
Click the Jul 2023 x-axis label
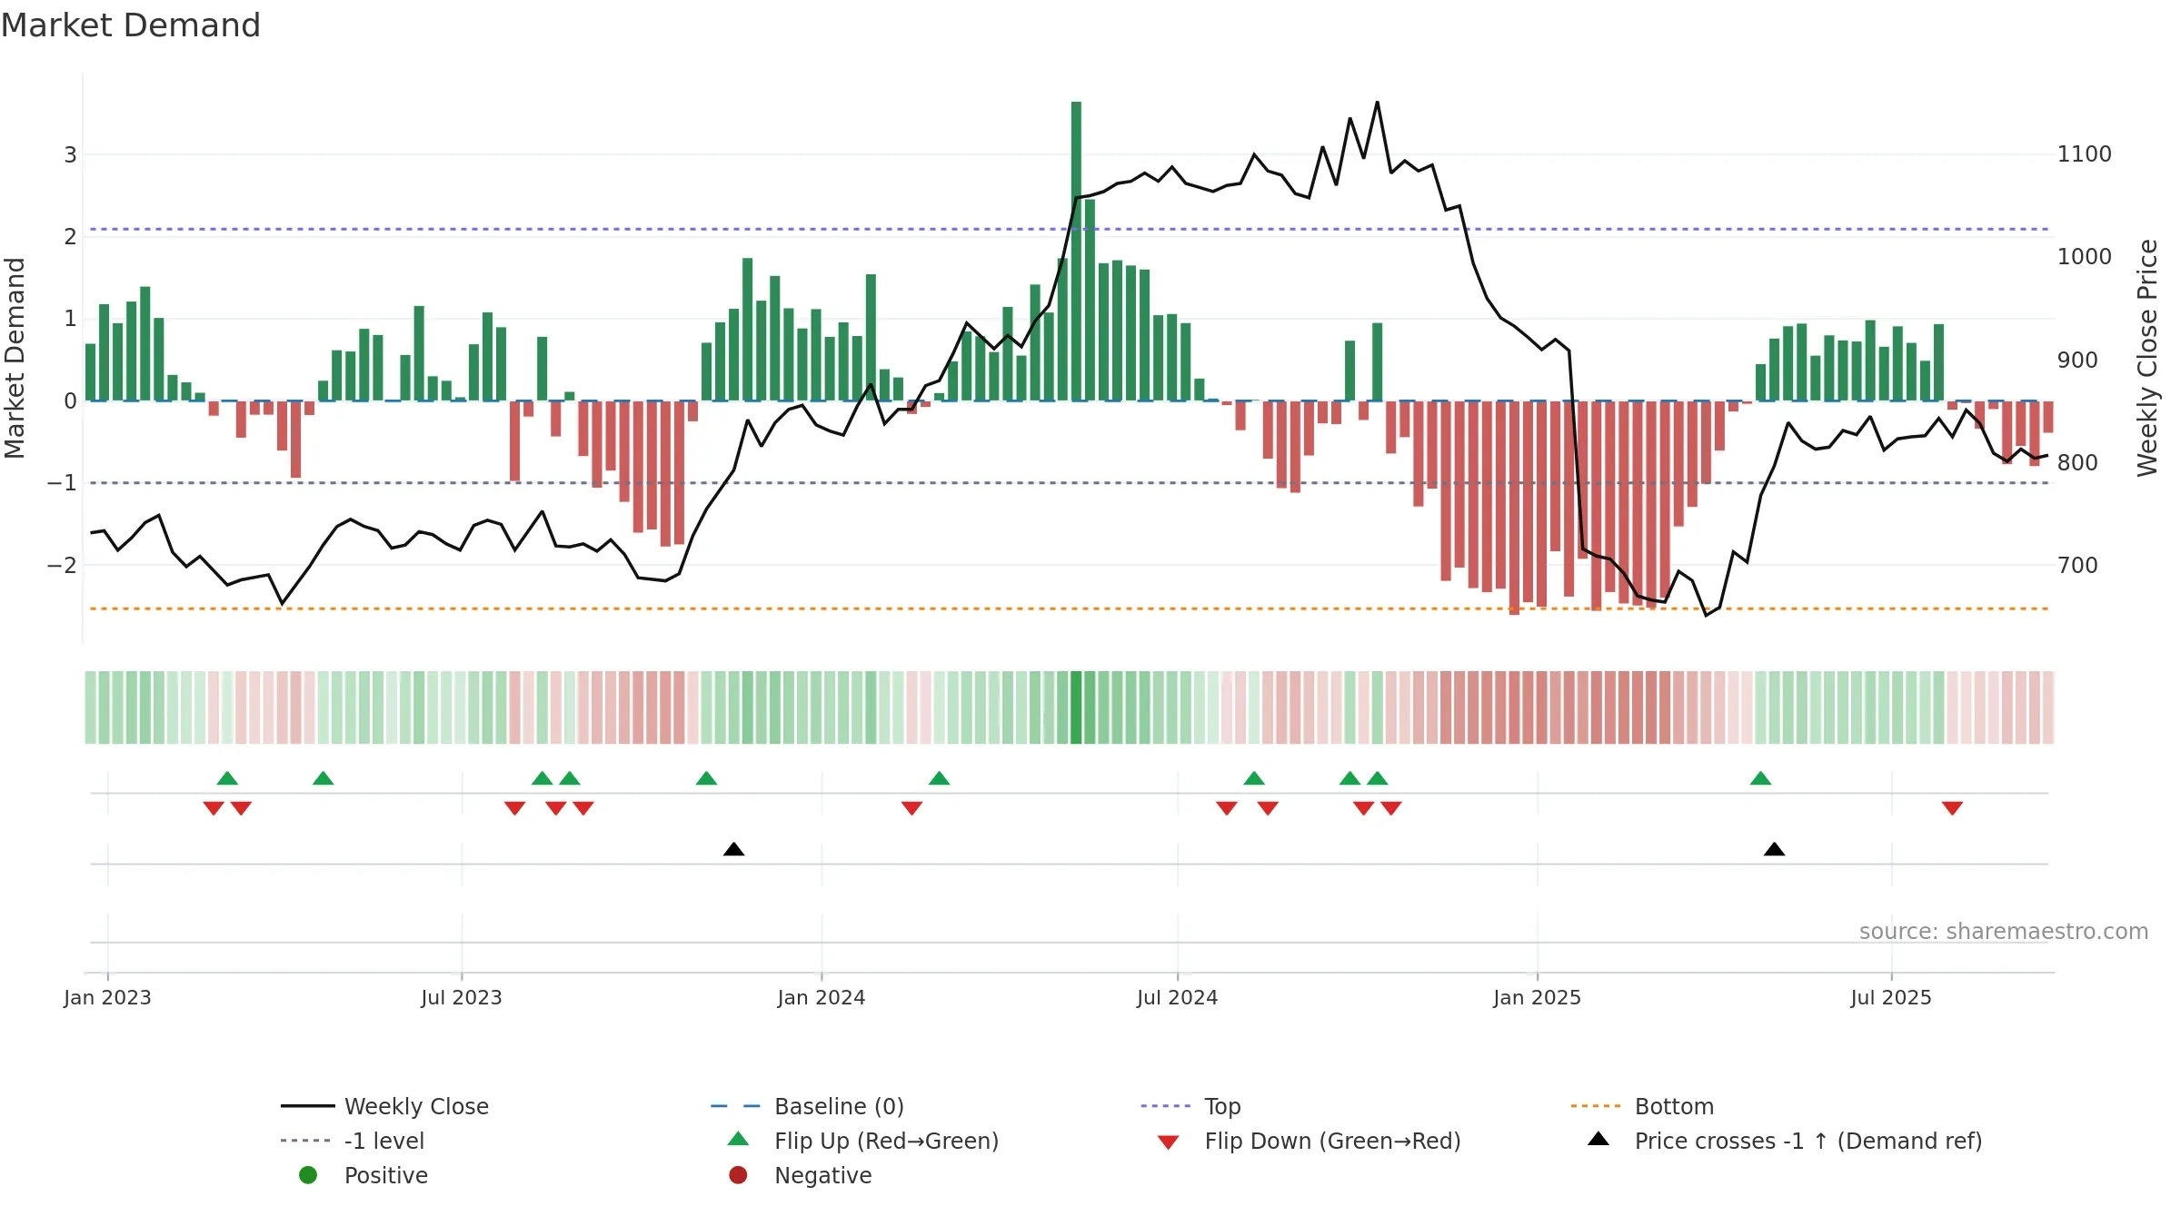tap(462, 998)
